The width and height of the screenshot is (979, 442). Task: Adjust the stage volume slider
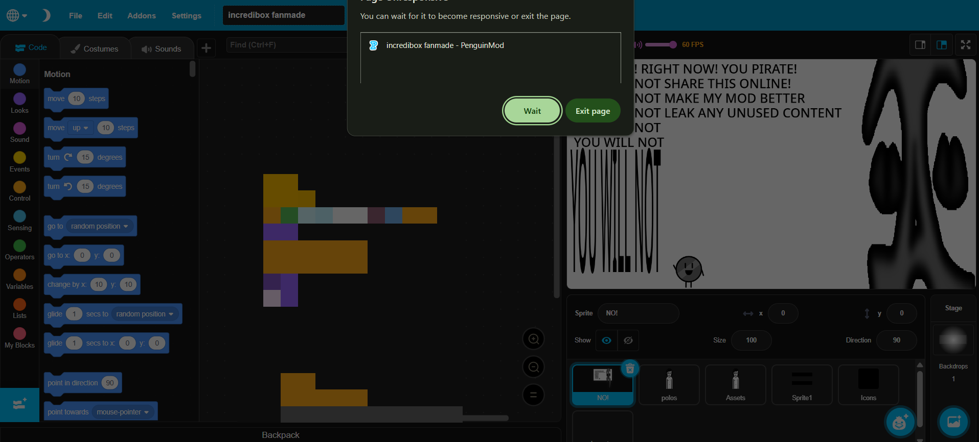pos(660,45)
